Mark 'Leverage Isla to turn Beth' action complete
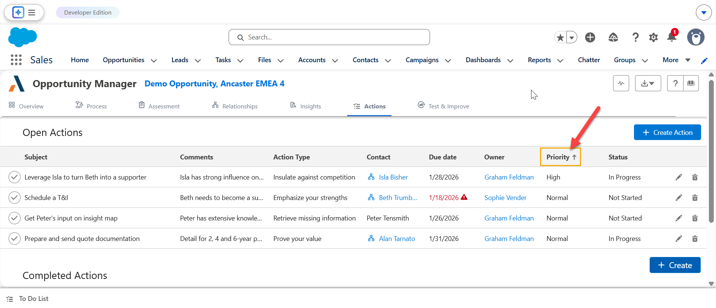The height and width of the screenshot is (308, 716). coord(15,177)
